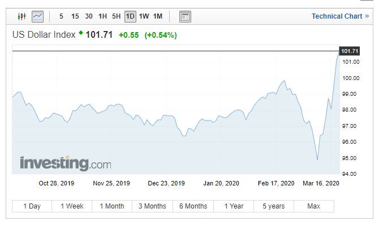Open the news overlay icon in toolbar

point(184,16)
